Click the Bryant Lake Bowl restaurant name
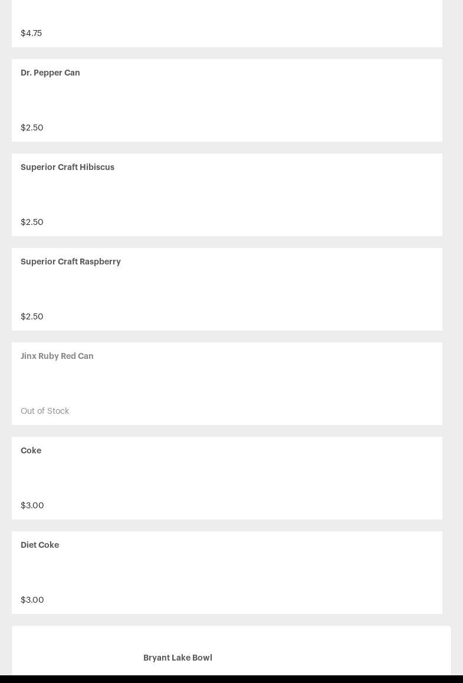This screenshot has width=463, height=683. tap(178, 658)
